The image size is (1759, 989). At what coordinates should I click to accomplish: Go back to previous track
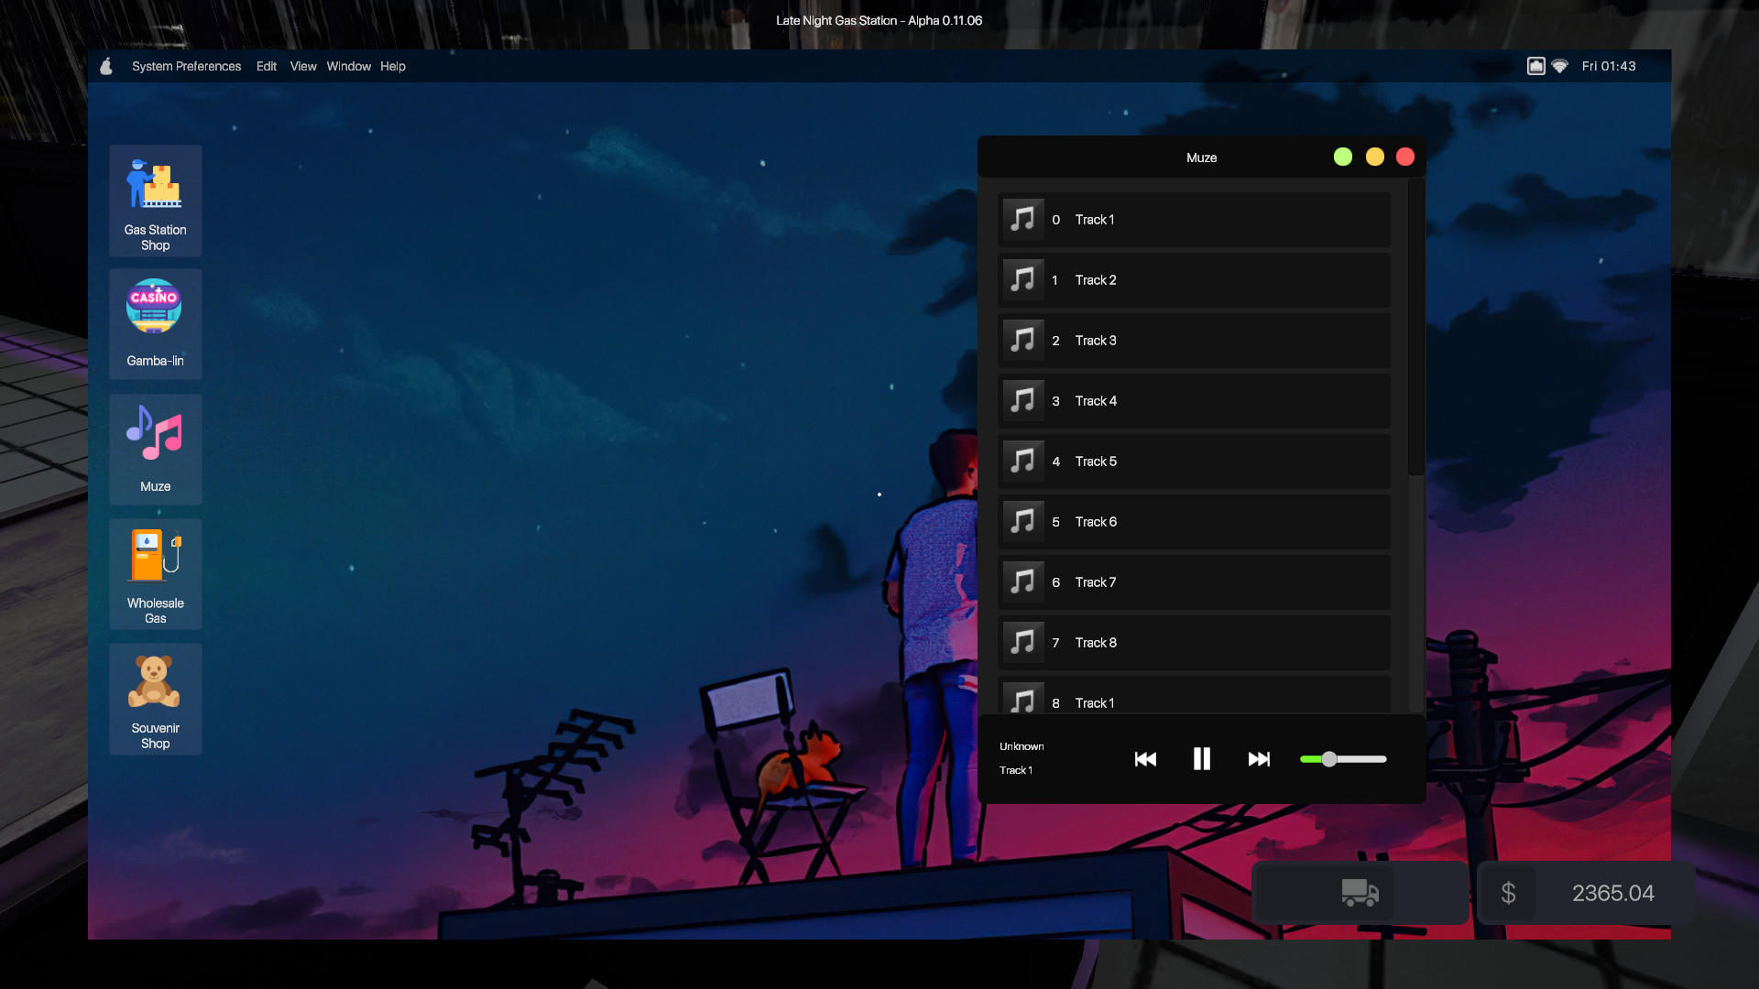(1145, 759)
